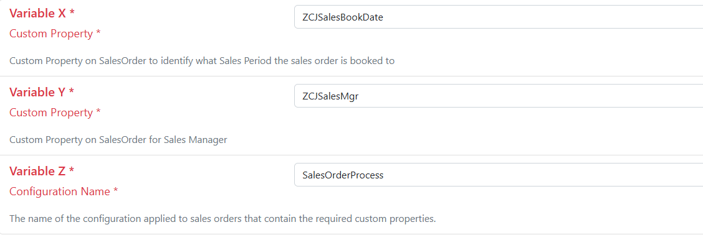The image size is (703, 235).
Task: Click the Sales Manager description text
Action: 118,140
